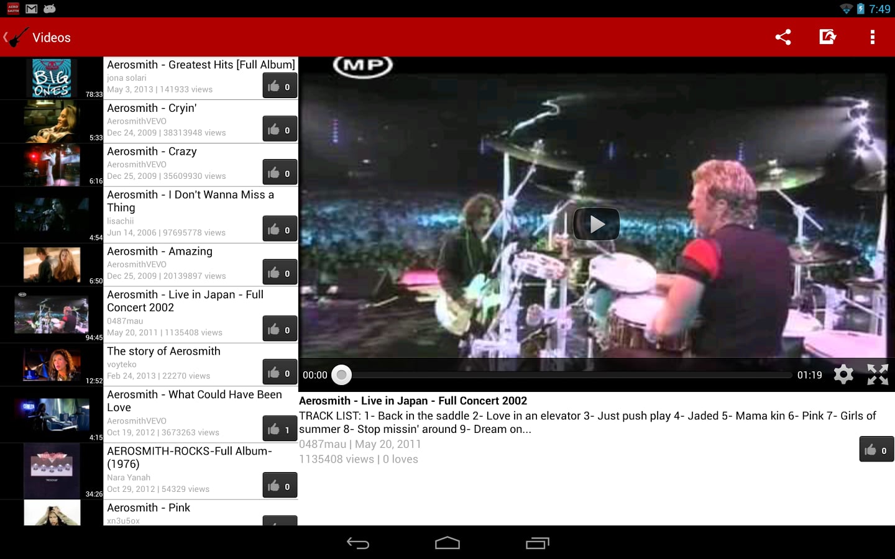Screen dimensions: 895x559
Task: Select 'Aerosmith - What Could Have Been Love'
Action: pyautogui.click(x=194, y=401)
